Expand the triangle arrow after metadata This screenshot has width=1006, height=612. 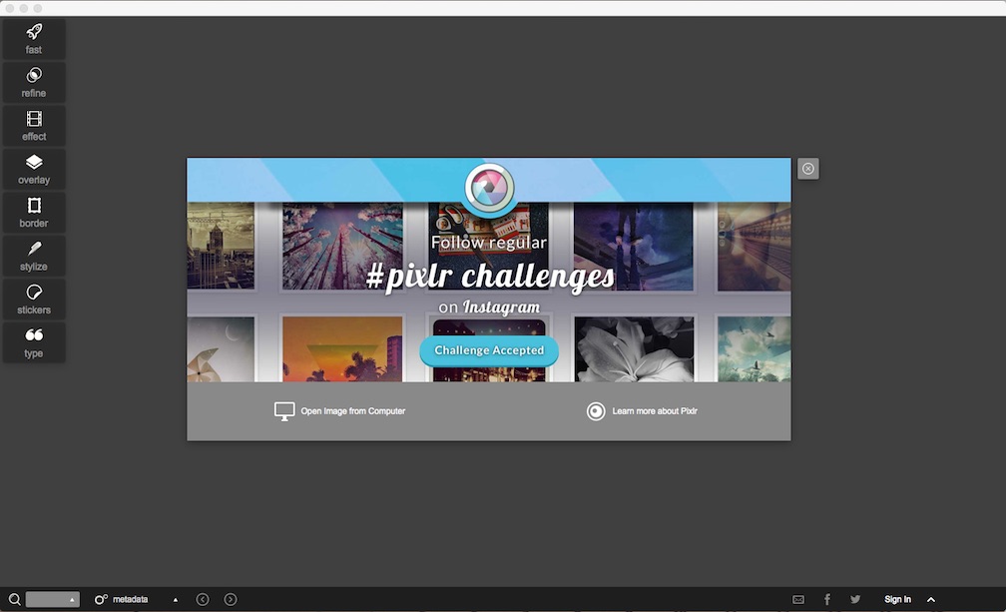click(176, 600)
